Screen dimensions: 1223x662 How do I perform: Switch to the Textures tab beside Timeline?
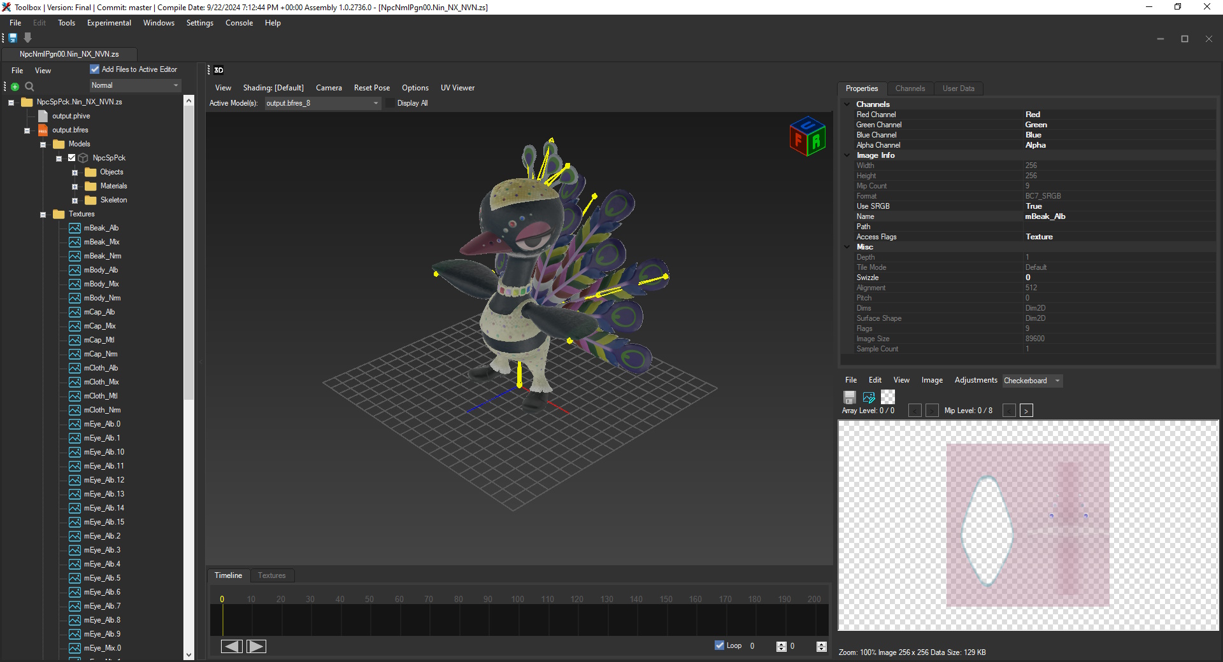[272, 575]
